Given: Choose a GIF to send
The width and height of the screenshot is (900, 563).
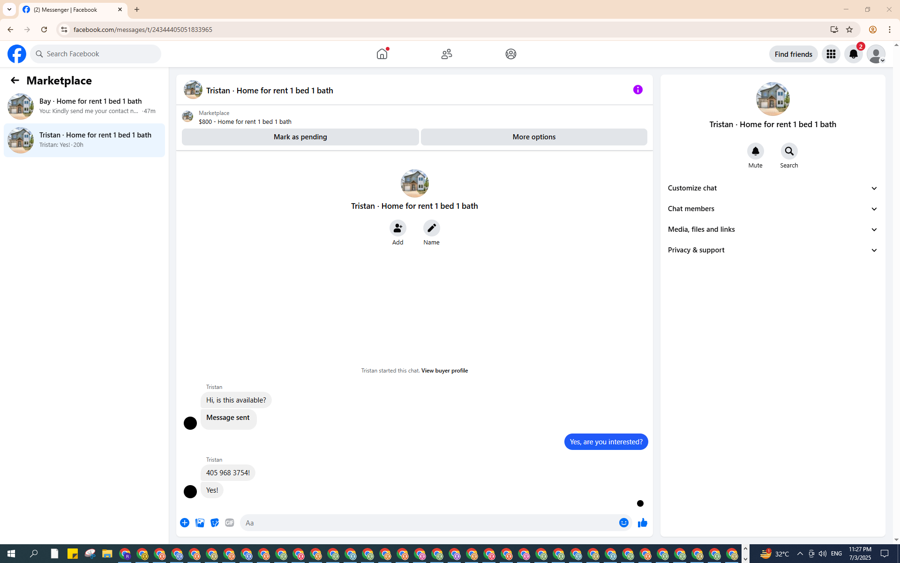Looking at the screenshot, I should (x=229, y=523).
